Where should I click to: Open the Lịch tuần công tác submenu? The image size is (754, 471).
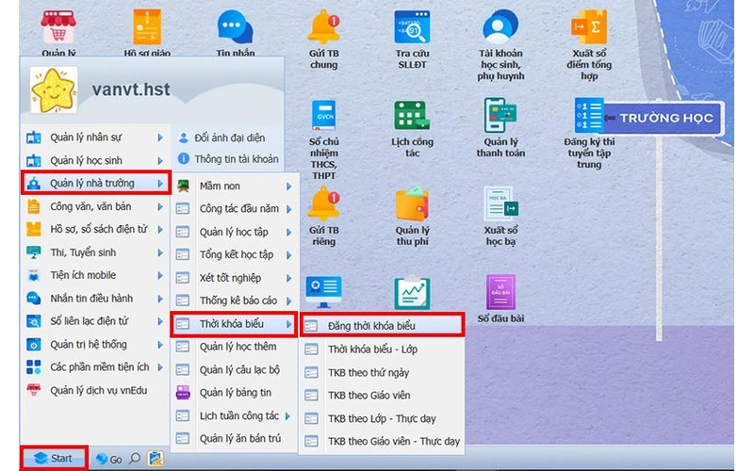[x=235, y=415]
